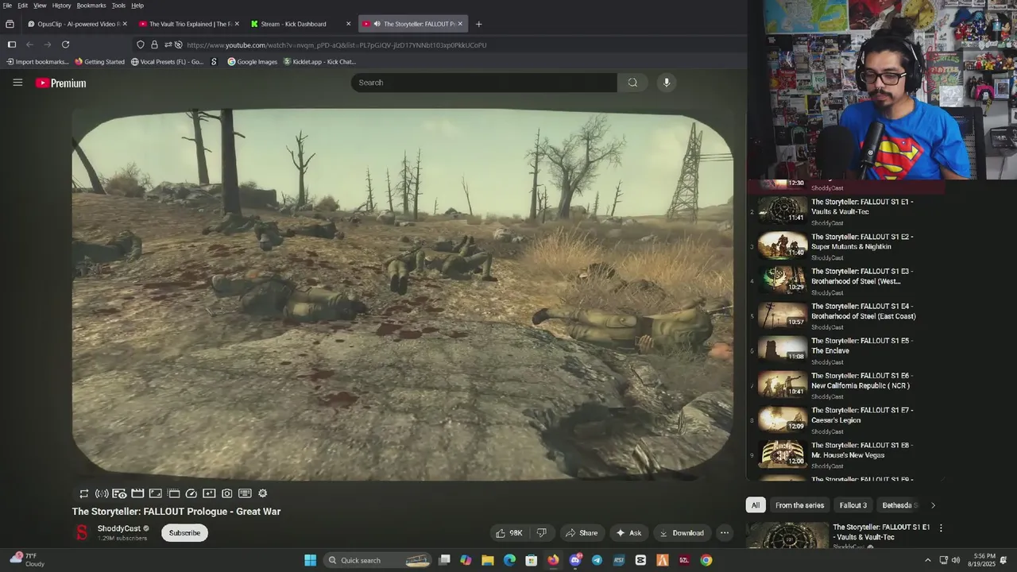Toggle the loop icon below the video
This screenshot has height=572, width=1017.
[x=84, y=493]
